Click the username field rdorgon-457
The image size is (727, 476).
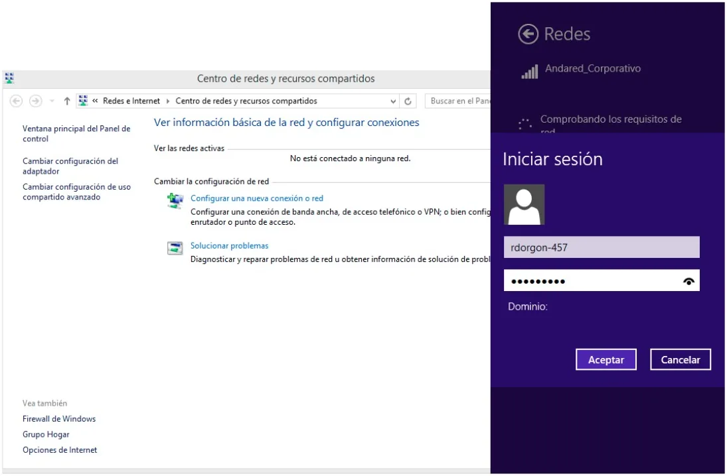[602, 247]
